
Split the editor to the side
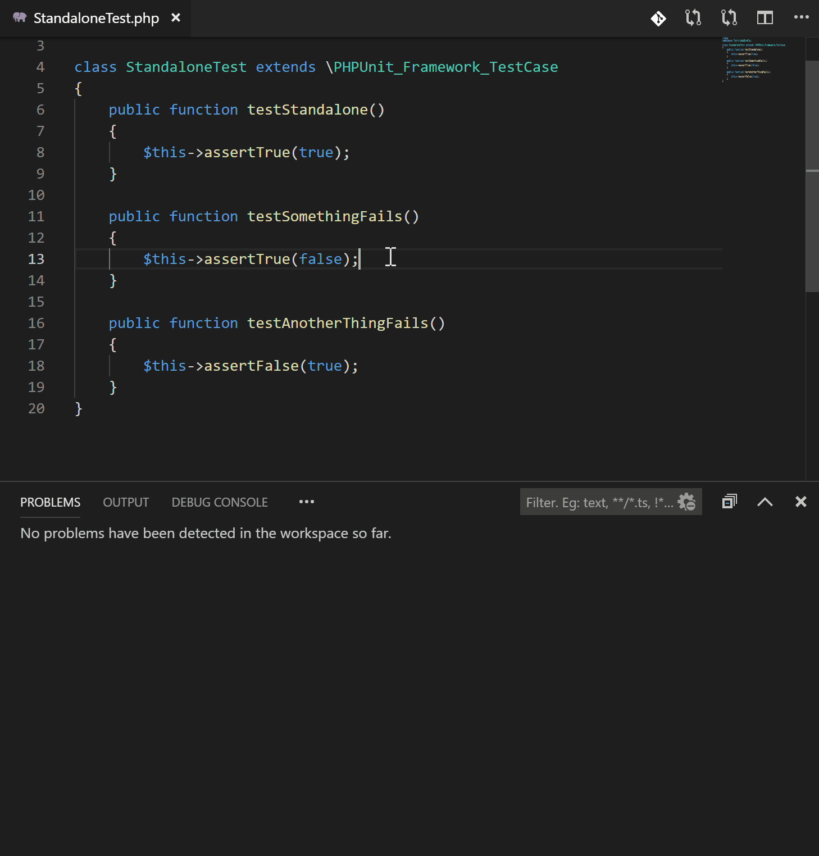pos(765,18)
